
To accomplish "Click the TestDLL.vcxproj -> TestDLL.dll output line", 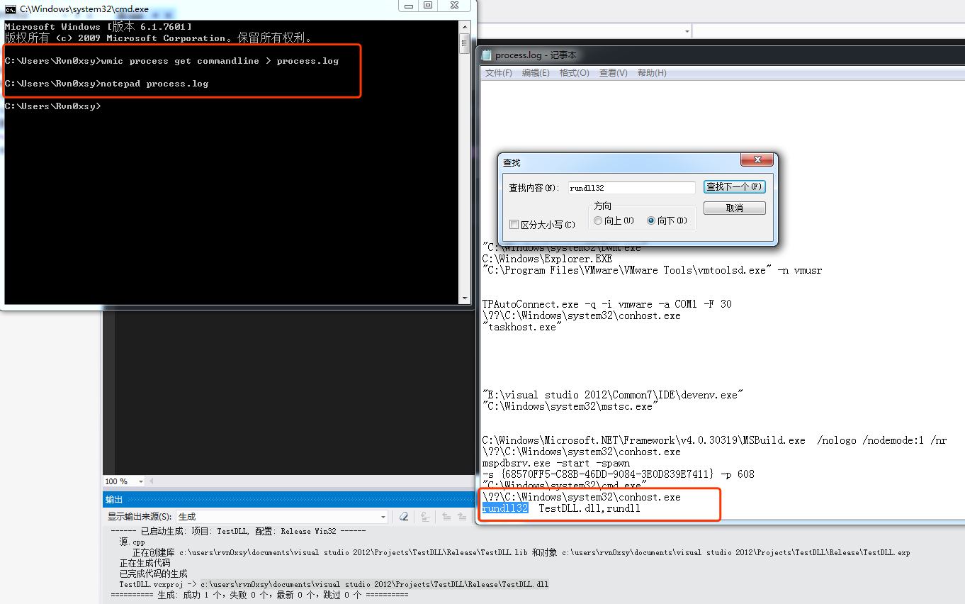I will (334, 584).
